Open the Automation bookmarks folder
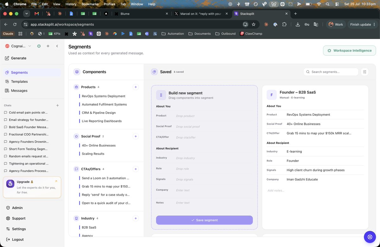Viewport: 380px width, 247px height. point(173,34)
